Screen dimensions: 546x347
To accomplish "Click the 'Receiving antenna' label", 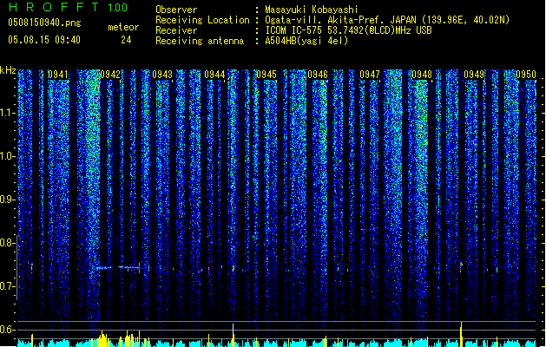I will 200,41.
